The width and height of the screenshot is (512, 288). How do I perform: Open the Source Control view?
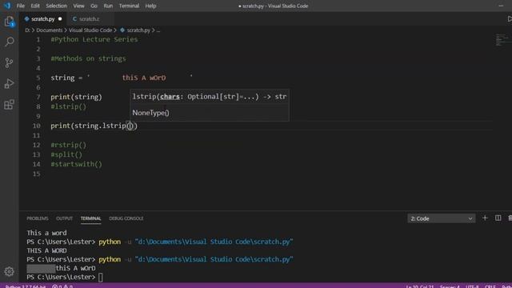(9, 62)
